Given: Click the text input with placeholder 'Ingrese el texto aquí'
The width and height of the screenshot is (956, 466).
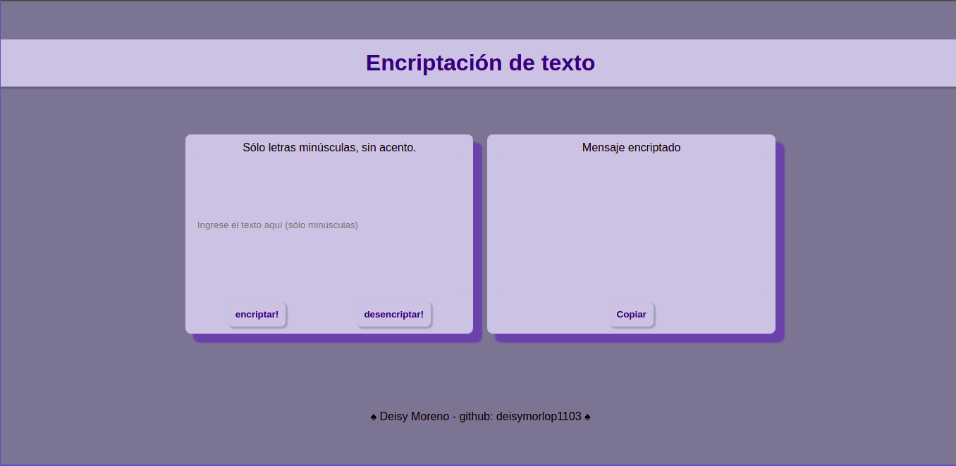Looking at the screenshot, I should (329, 225).
